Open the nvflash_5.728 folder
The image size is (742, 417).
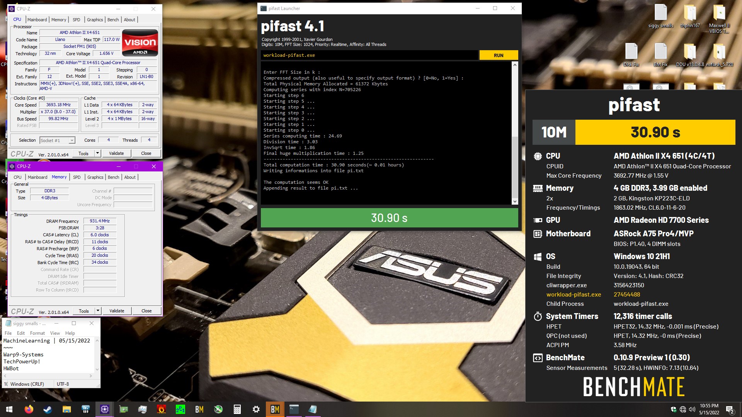pyautogui.click(x=719, y=55)
